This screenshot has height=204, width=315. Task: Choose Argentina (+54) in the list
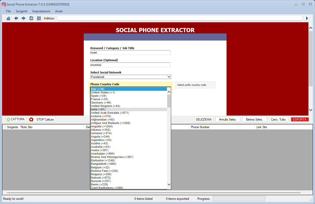[129, 140]
